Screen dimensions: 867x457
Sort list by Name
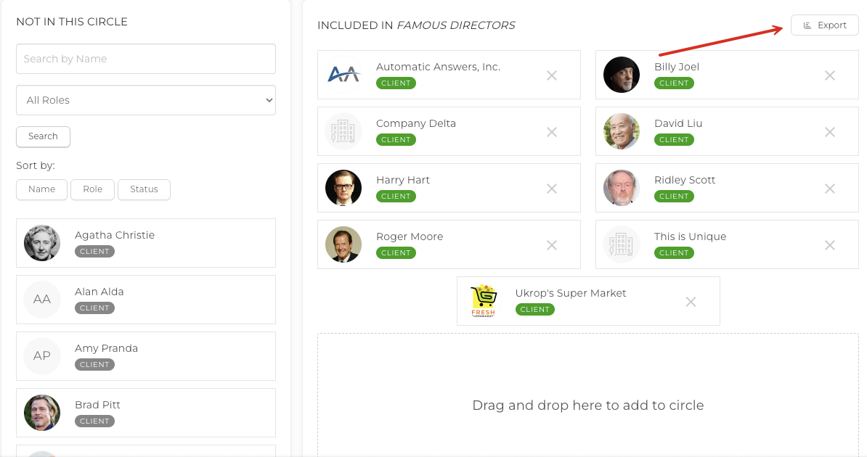41,189
